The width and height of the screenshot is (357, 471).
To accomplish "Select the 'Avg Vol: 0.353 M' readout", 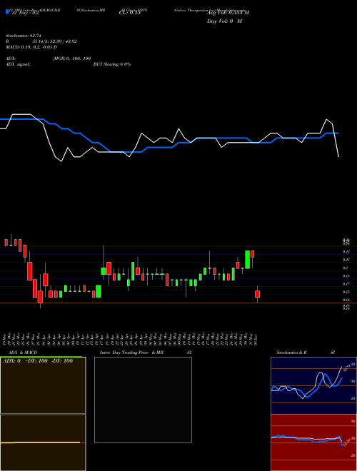I will point(228,13).
